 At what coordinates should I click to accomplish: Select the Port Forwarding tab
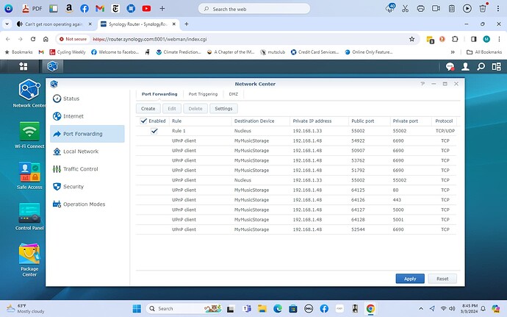click(x=159, y=94)
